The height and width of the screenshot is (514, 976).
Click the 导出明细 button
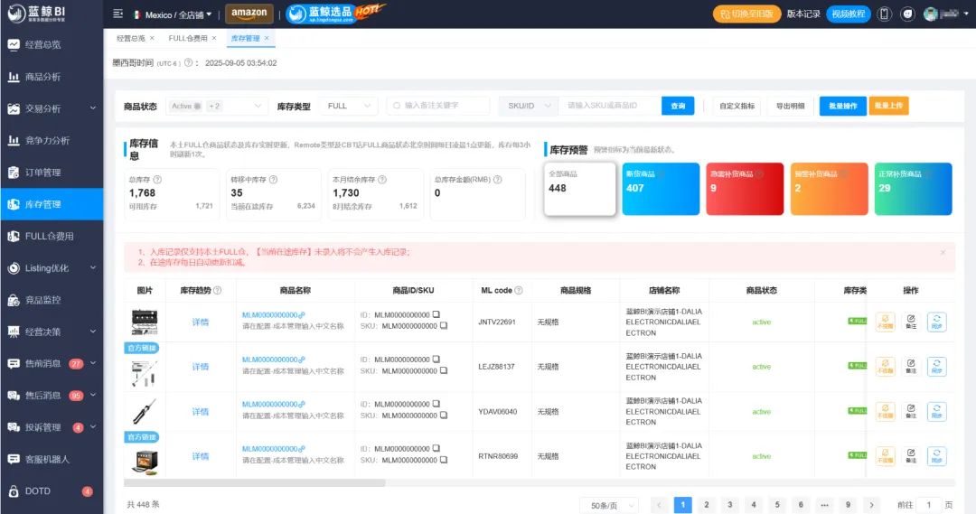coord(790,107)
